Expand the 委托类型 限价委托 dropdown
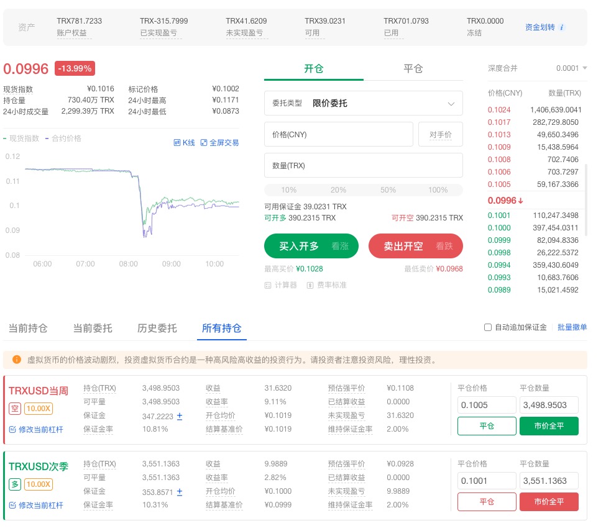 [x=364, y=103]
